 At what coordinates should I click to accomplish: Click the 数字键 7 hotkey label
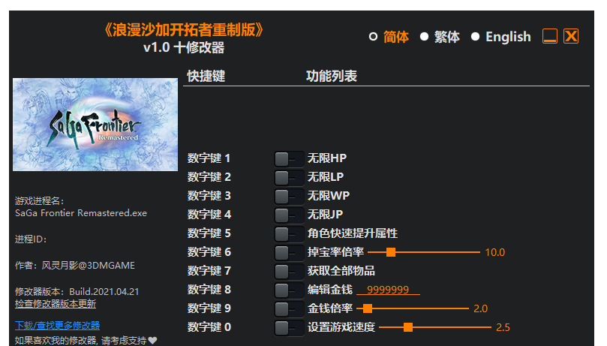tap(209, 271)
